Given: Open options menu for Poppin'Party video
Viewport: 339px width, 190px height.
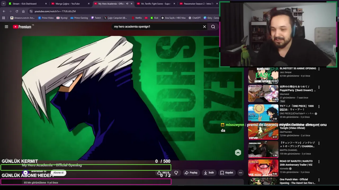Looking at the screenshot, I should [319, 87].
